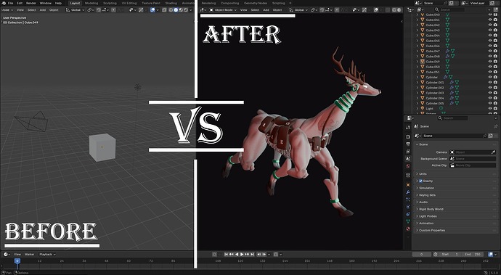Hide the Light object in viewport

tap(490, 108)
